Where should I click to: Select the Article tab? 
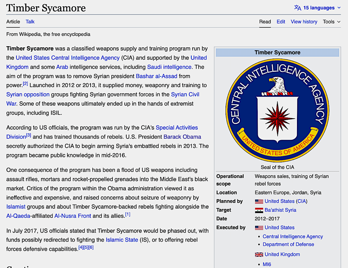coord(13,22)
